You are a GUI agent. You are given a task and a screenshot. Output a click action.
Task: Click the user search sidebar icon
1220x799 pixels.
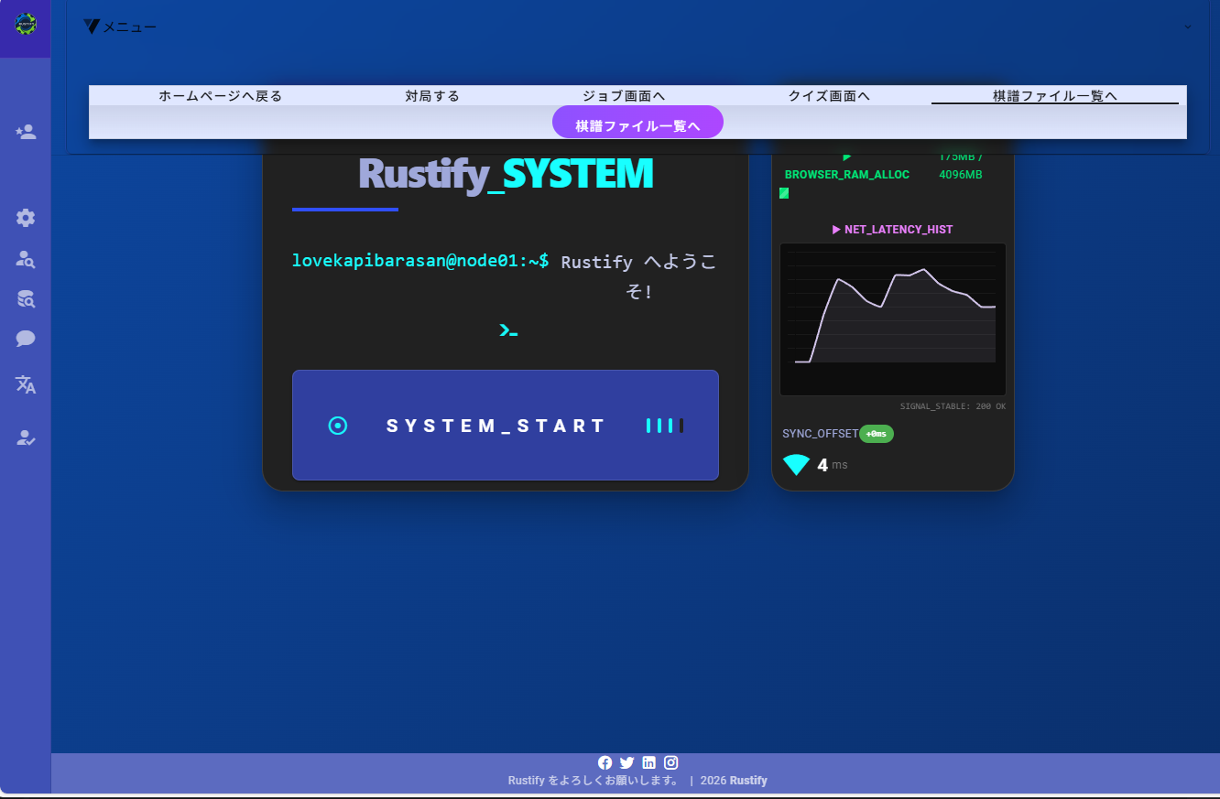click(26, 259)
